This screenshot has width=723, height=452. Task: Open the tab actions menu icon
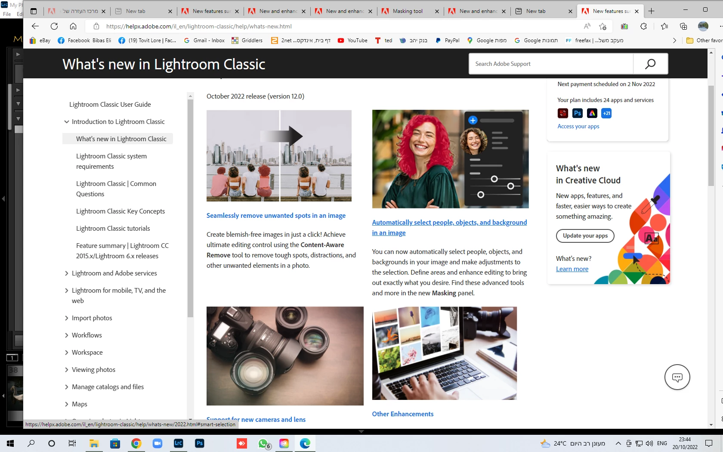point(34,11)
